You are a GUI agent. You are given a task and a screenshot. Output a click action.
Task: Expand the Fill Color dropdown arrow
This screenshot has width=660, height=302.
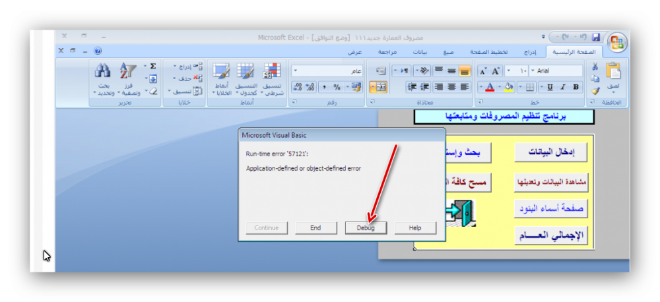click(x=500, y=87)
